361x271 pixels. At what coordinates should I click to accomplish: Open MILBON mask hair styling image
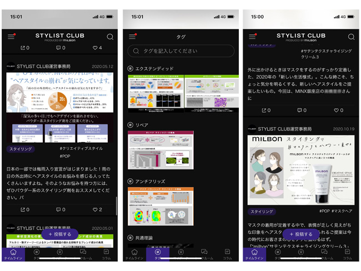(301, 170)
